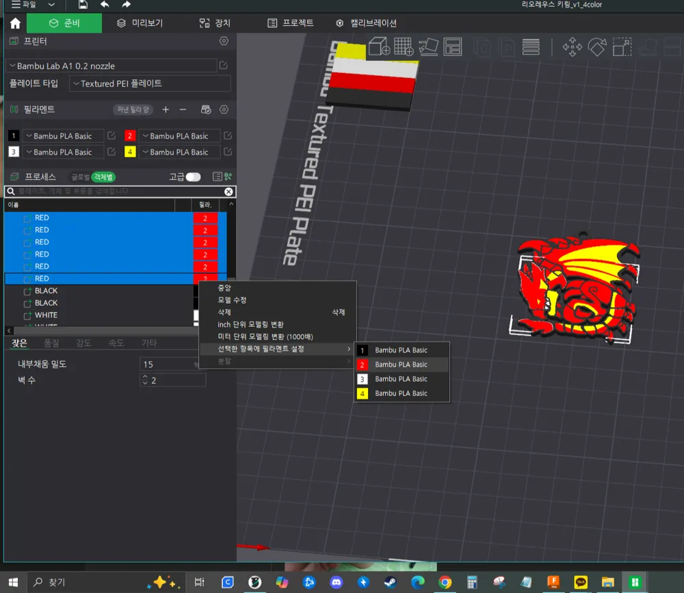
Task: Choose 모델 수정 in the context menu
Action: coord(278,300)
